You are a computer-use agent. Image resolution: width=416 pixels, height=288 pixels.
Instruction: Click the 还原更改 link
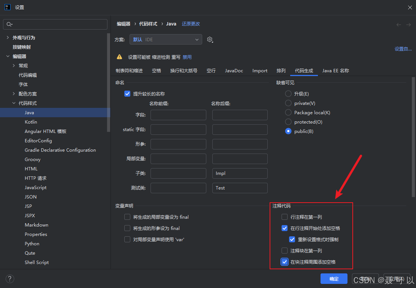tap(191, 24)
